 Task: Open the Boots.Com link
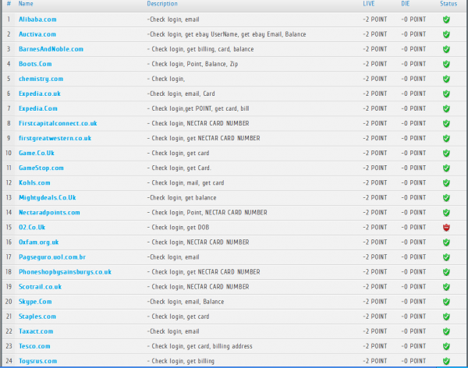click(35, 64)
